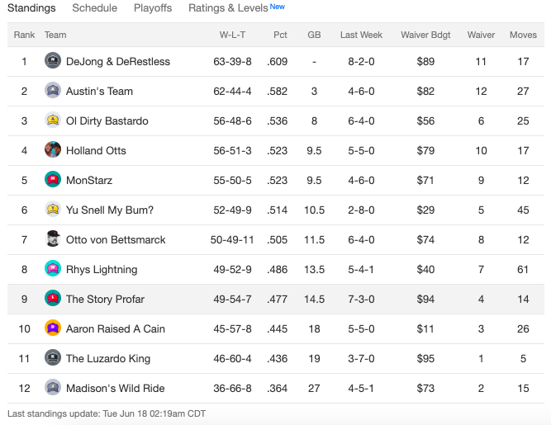Open Yu Snell My Bum? team link

click(110, 210)
